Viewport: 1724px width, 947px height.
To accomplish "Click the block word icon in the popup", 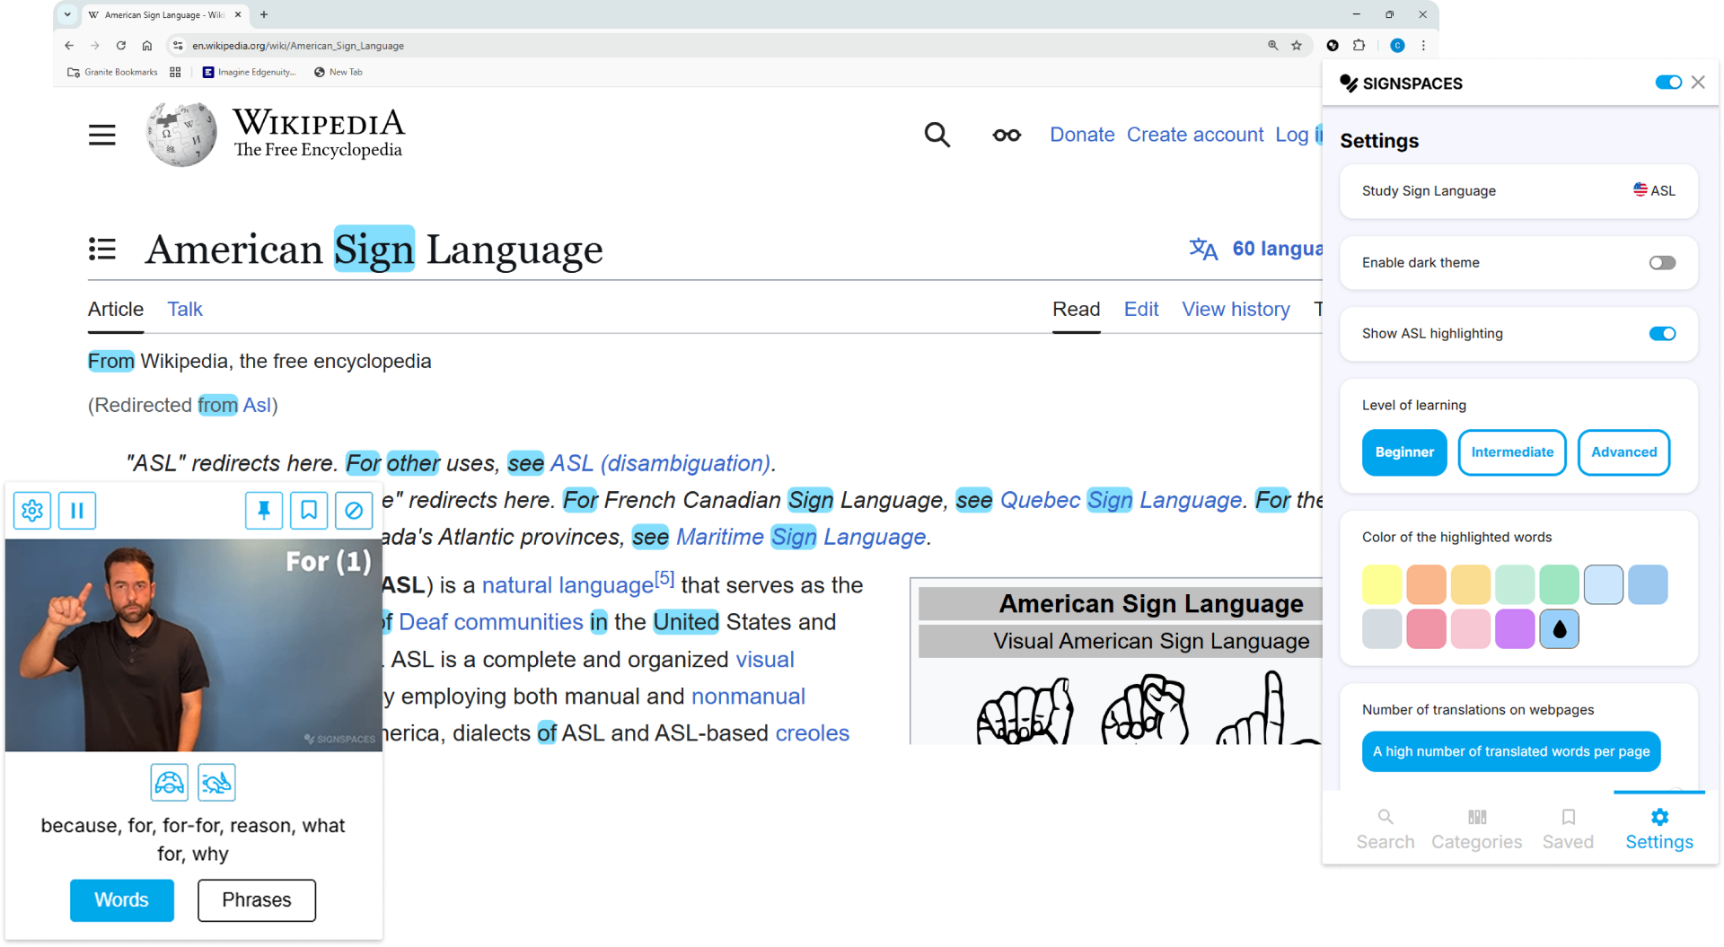I will coord(354,511).
